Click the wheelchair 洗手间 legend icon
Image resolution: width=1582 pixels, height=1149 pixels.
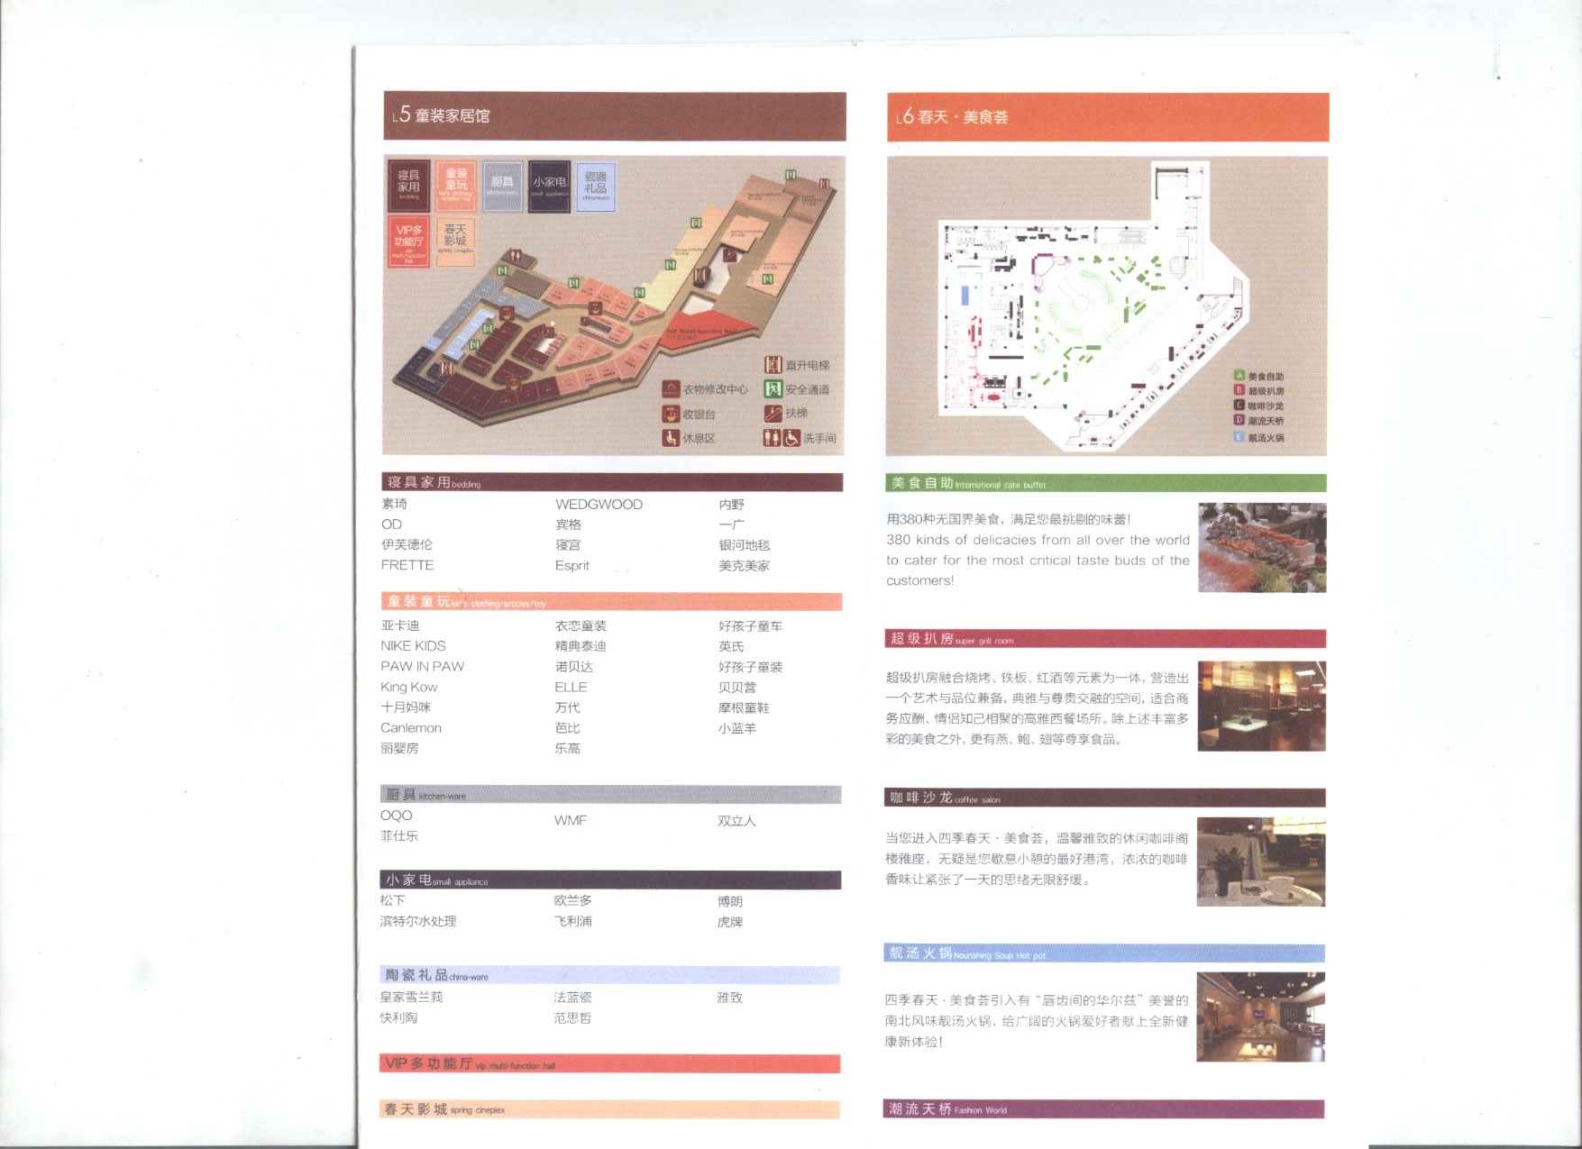(x=791, y=438)
